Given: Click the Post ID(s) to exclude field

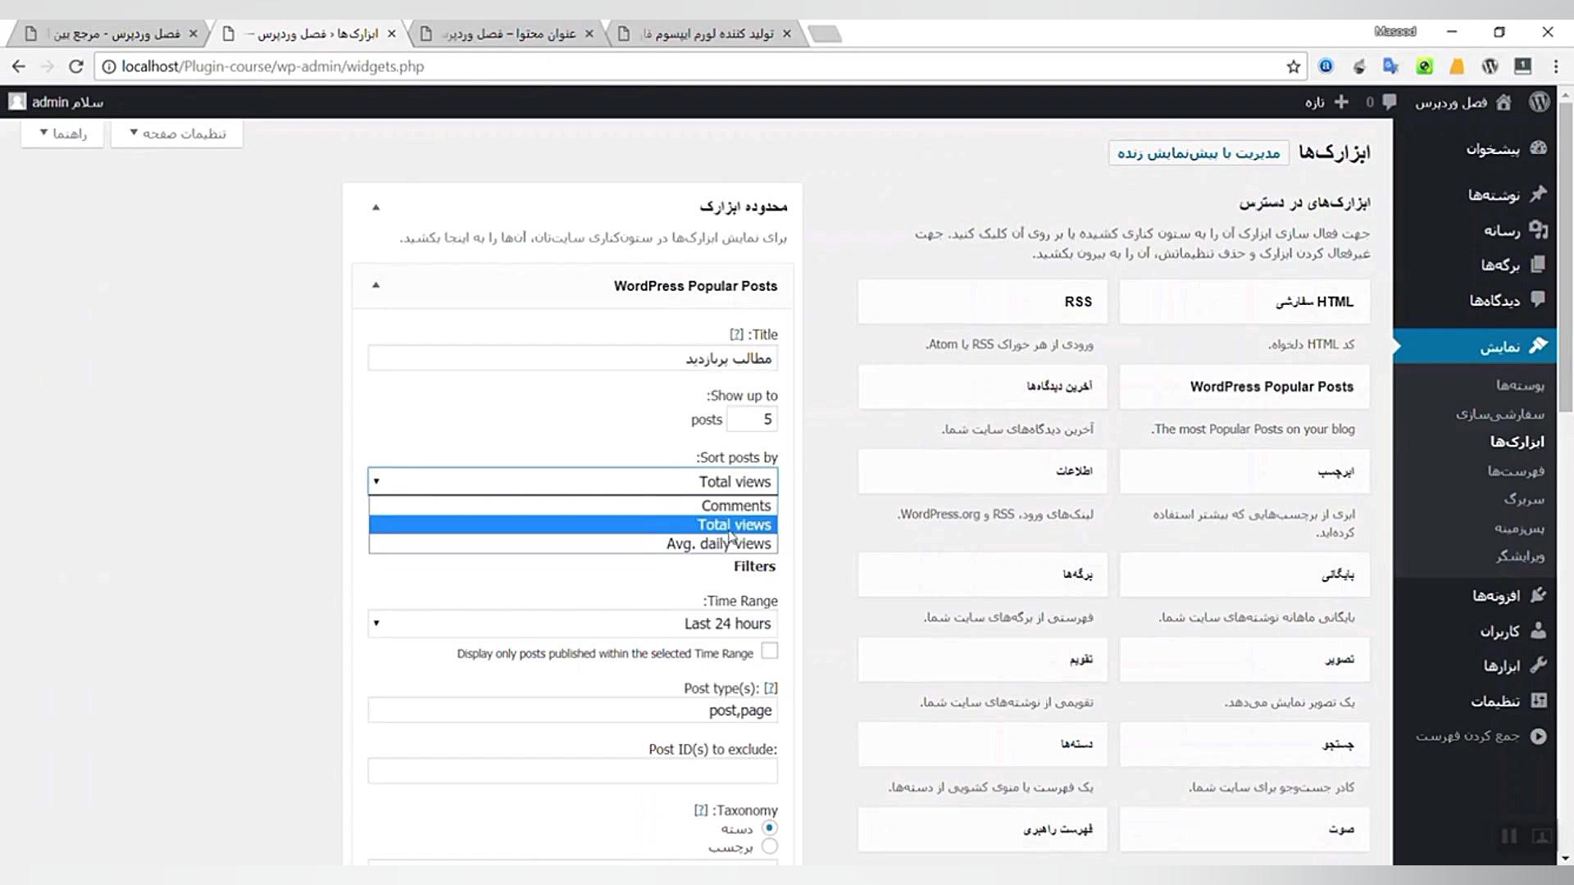Looking at the screenshot, I should 572,771.
